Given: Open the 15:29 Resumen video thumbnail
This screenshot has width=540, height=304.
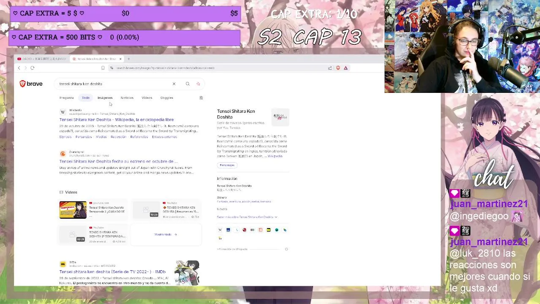Looking at the screenshot, I should pyautogui.click(x=146, y=210).
